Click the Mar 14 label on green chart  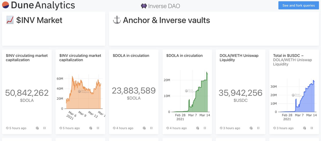205,115
